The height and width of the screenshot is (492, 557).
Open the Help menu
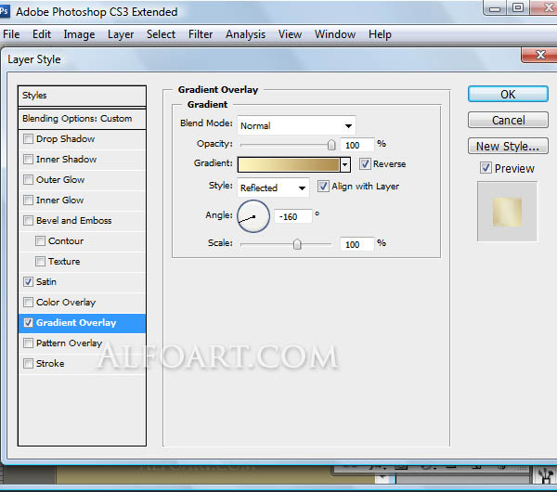(380, 34)
